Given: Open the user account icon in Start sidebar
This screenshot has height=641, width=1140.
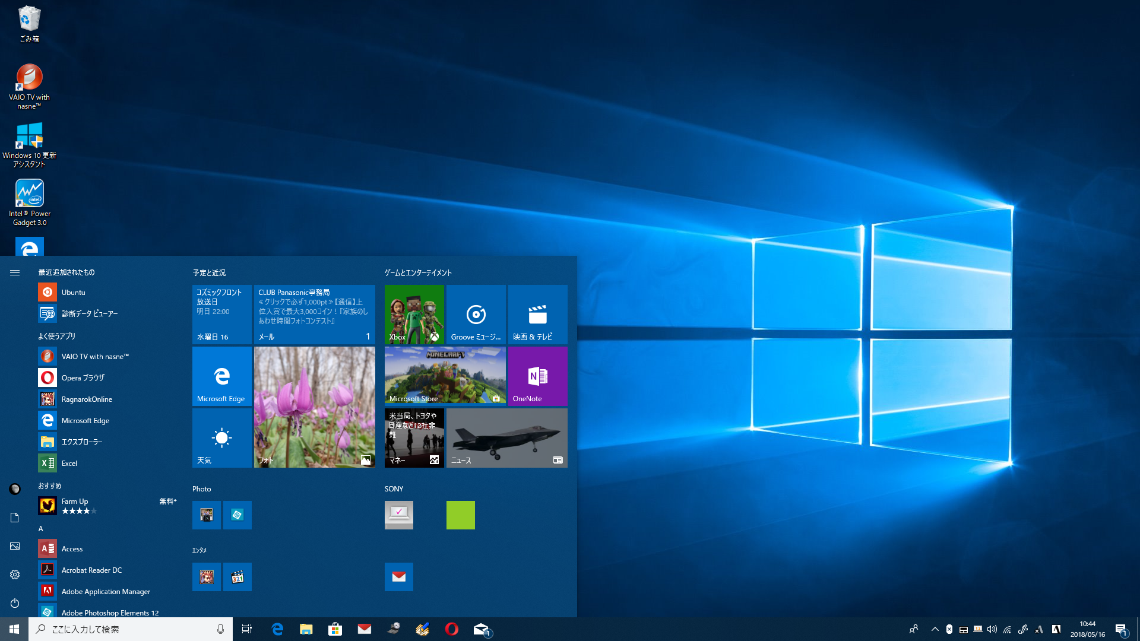Looking at the screenshot, I should pos(15,489).
